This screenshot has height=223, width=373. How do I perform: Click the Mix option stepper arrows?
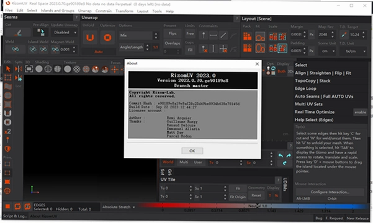pos(156,35)
